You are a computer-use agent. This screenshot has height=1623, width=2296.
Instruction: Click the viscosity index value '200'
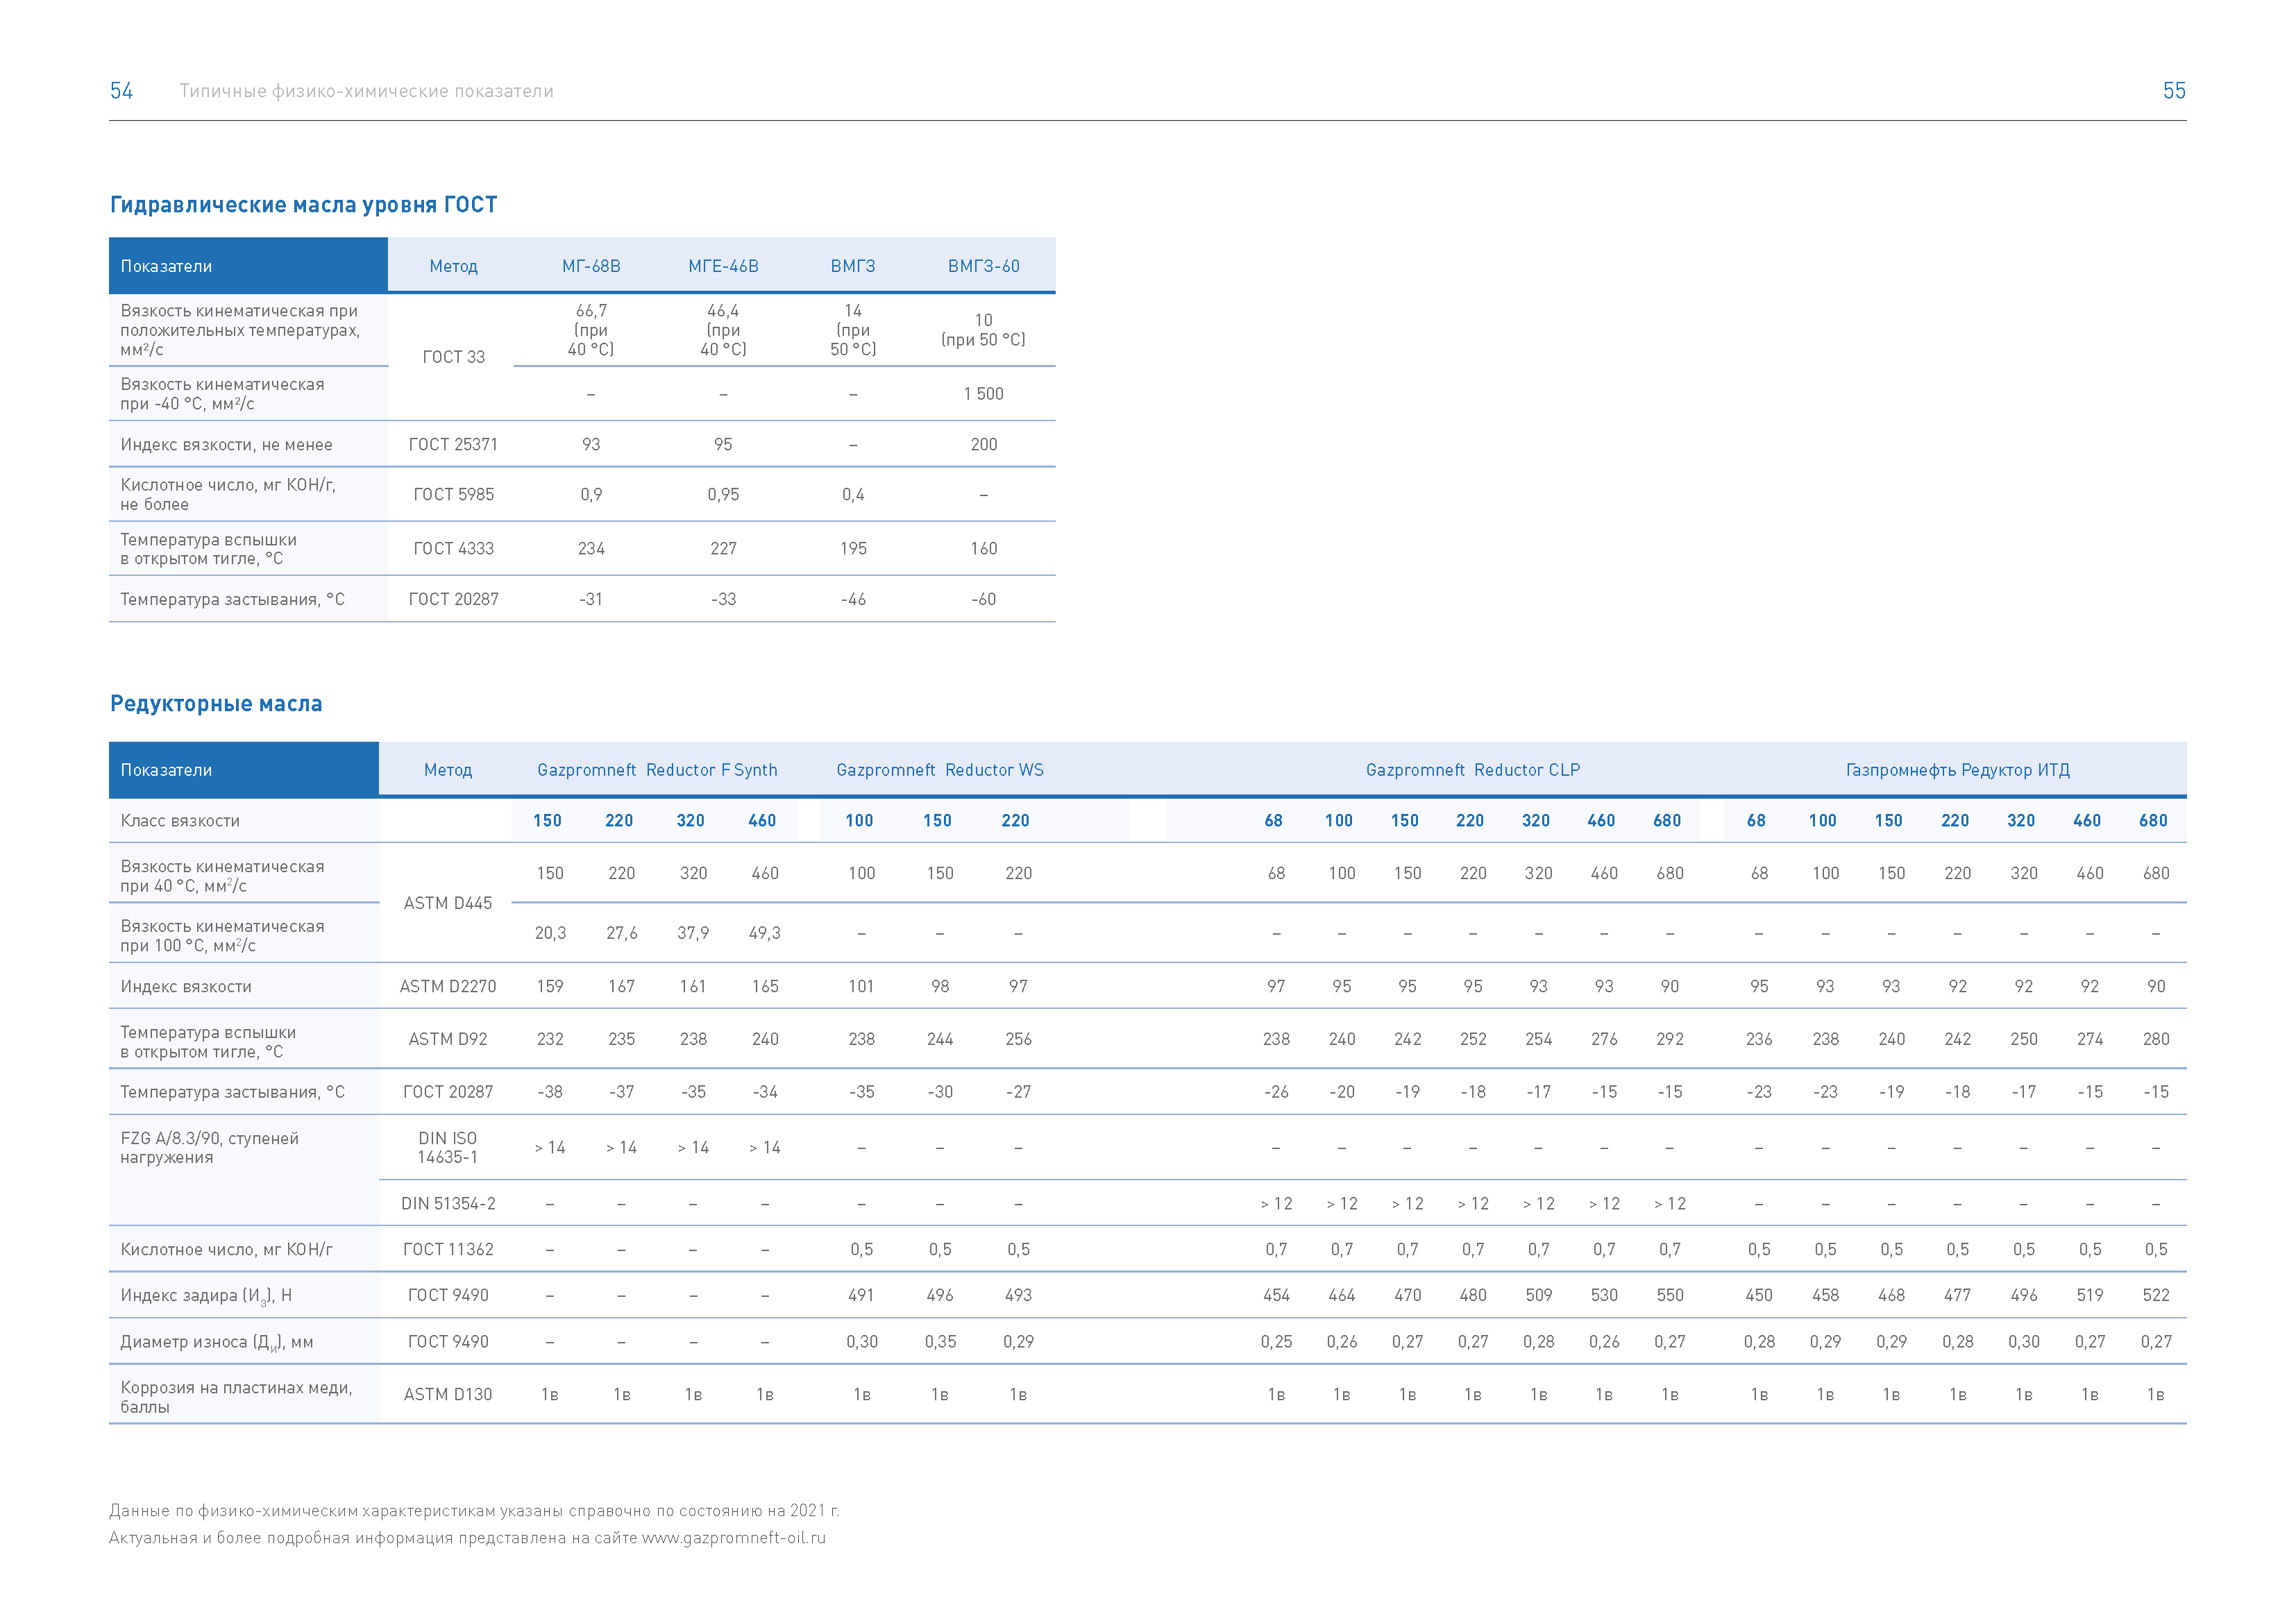point(984,445)
